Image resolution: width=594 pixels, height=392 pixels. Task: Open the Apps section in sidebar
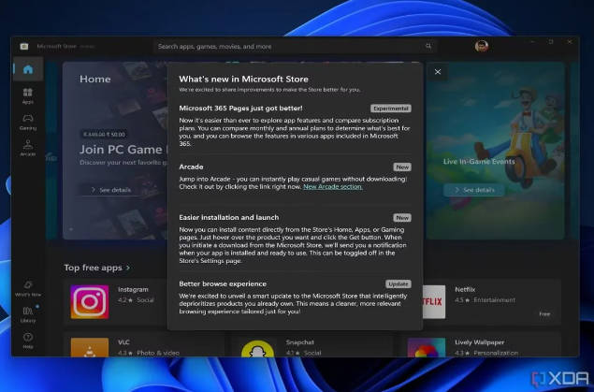pos(28,95)
